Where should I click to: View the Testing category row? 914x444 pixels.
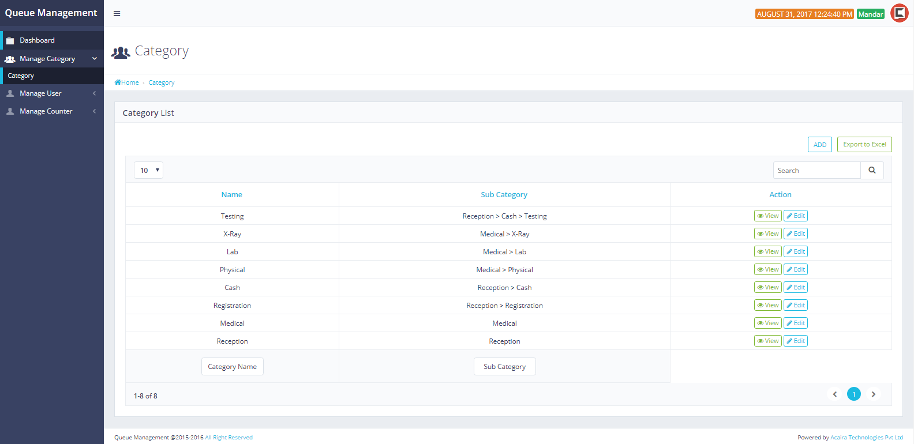coord(767,216)
